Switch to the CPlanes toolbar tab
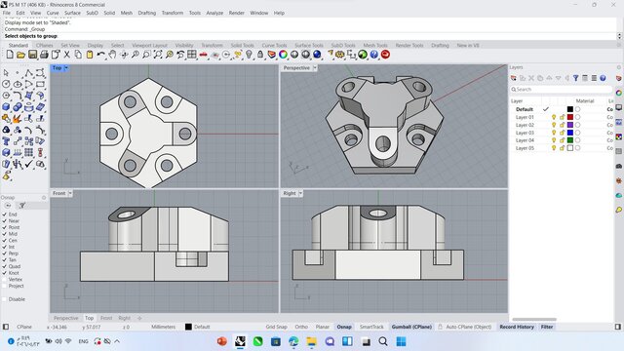Screen dimensions: 624x351 [x=44, y=46]
